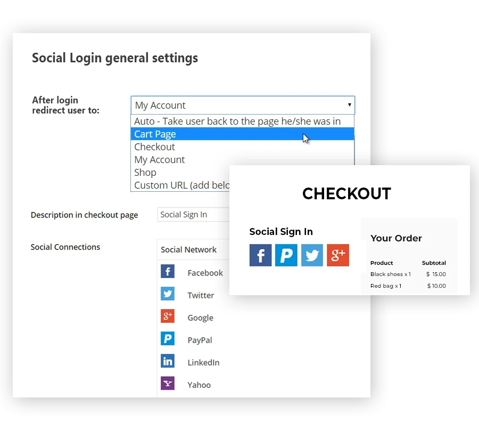Click the PayPal icon in Social Network list
The width and height of the screenshot is (479, 430).
click(168, 338)
